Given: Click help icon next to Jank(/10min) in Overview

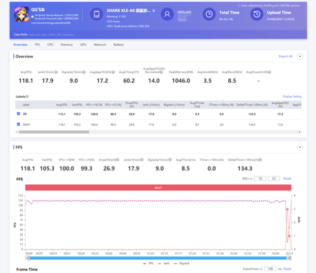Looking at the screenshot, I should [x=55, y=73].
